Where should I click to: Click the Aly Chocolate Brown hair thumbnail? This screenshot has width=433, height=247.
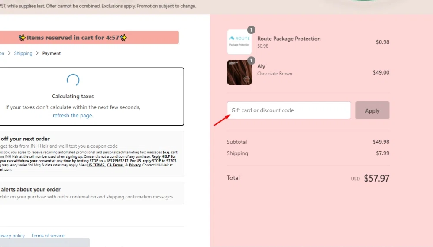tap(239, 72)
